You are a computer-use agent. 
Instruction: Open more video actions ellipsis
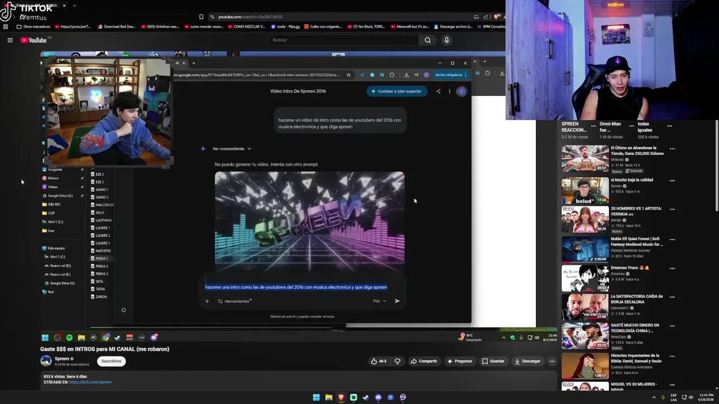552,361
